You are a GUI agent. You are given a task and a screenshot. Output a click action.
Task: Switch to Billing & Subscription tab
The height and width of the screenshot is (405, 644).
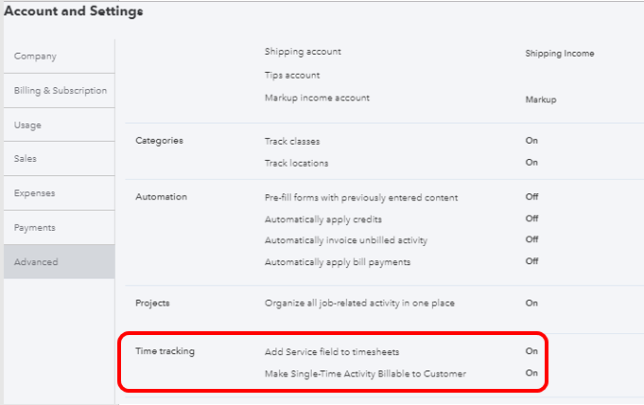pos(60,91)
